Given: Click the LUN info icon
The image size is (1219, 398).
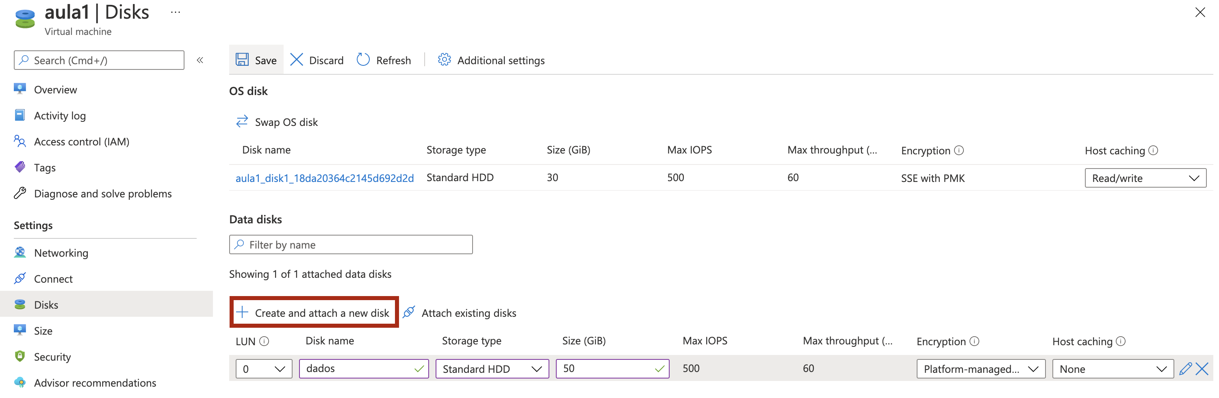Looking at the screenshot, I should (x=265, y=341).
